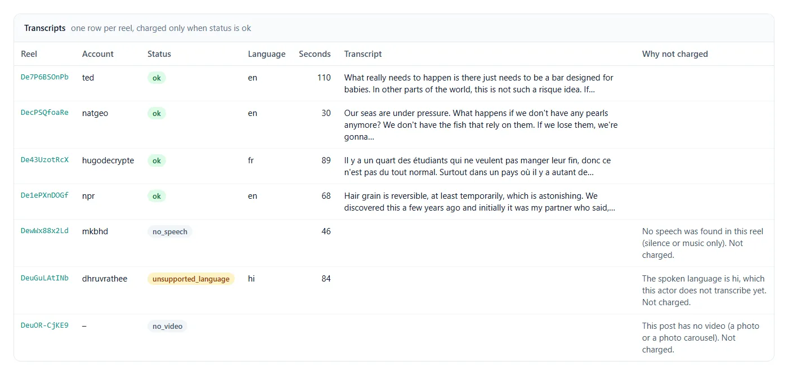The height and width of the screenshot is (375, 788).
Task: Open reel link De43UzotRcX
Action: 44,160
